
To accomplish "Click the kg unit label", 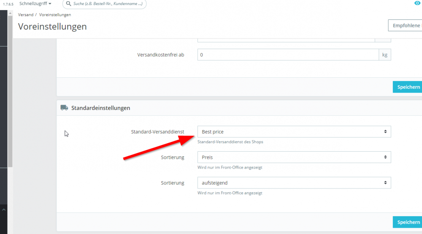I will point(385,54).
